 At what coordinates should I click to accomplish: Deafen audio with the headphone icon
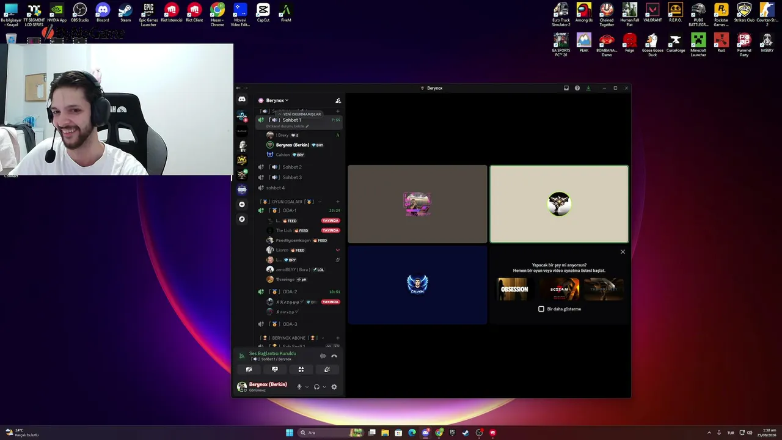tap(316, 387)
